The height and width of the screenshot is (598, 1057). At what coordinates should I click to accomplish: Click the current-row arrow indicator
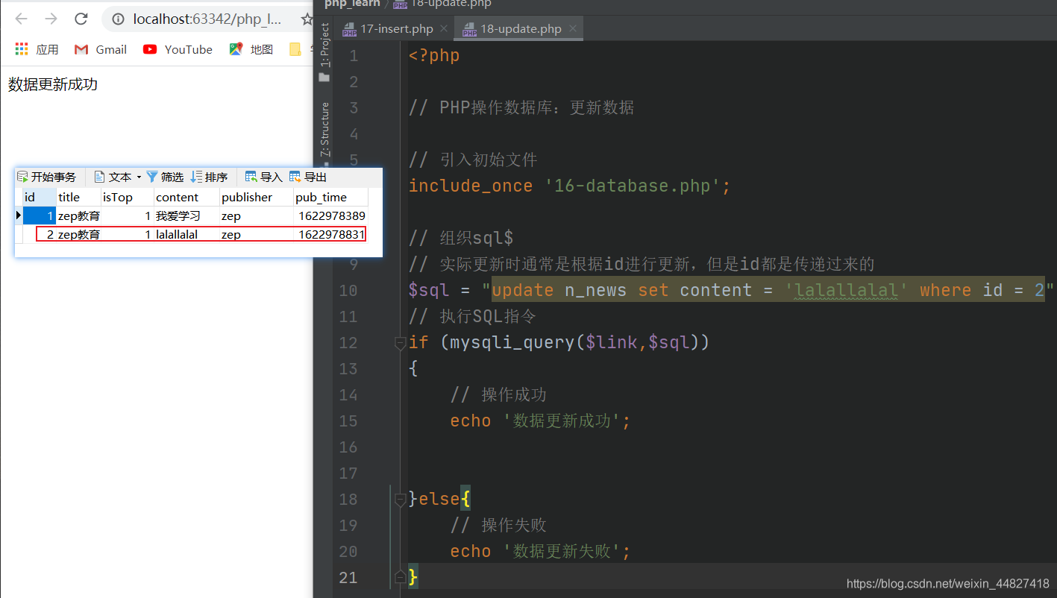(x=19, y=215)
